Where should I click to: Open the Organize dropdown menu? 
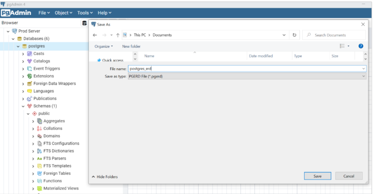coord(104,46)
